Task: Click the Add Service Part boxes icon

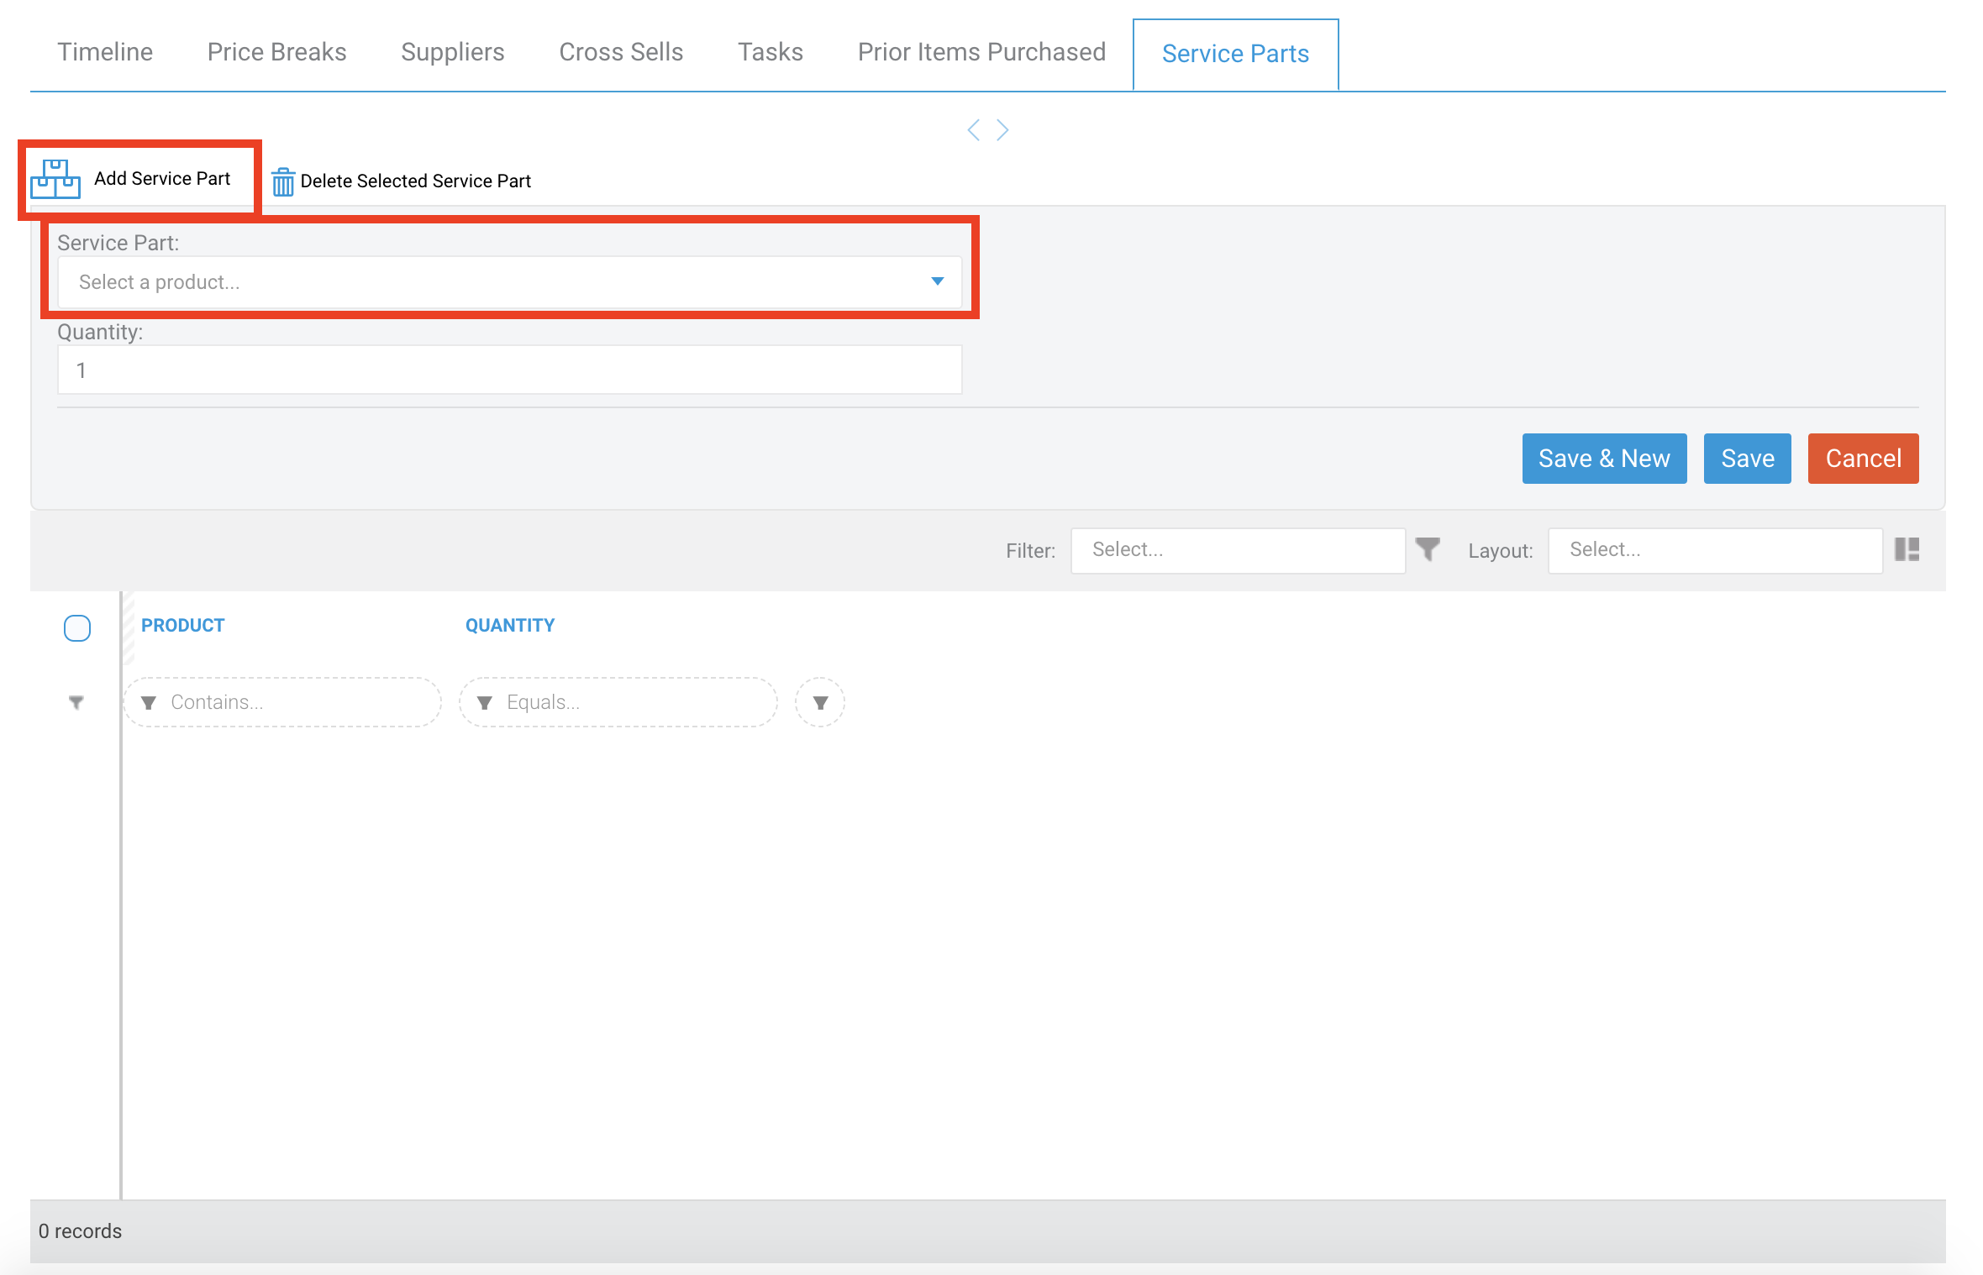Action: [x=55, y=179]
